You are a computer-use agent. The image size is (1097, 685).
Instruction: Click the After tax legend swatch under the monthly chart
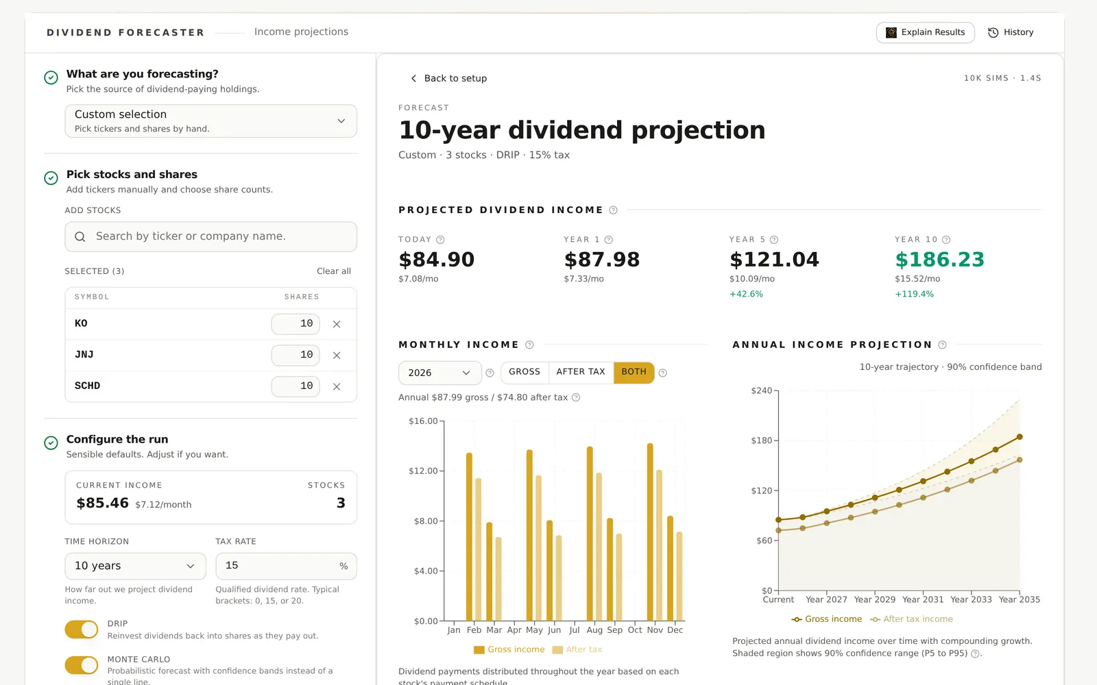pos(557,650)
